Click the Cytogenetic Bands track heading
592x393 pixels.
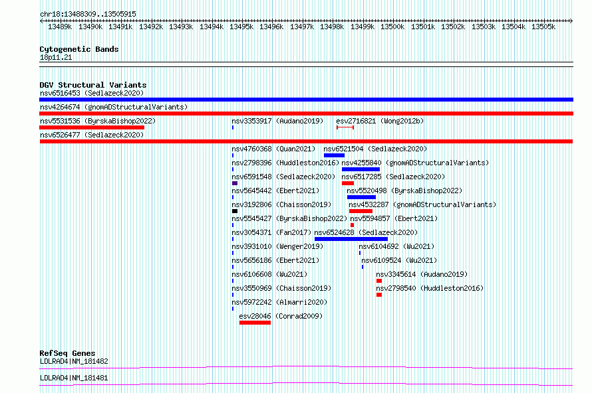(x=79, y=49)
